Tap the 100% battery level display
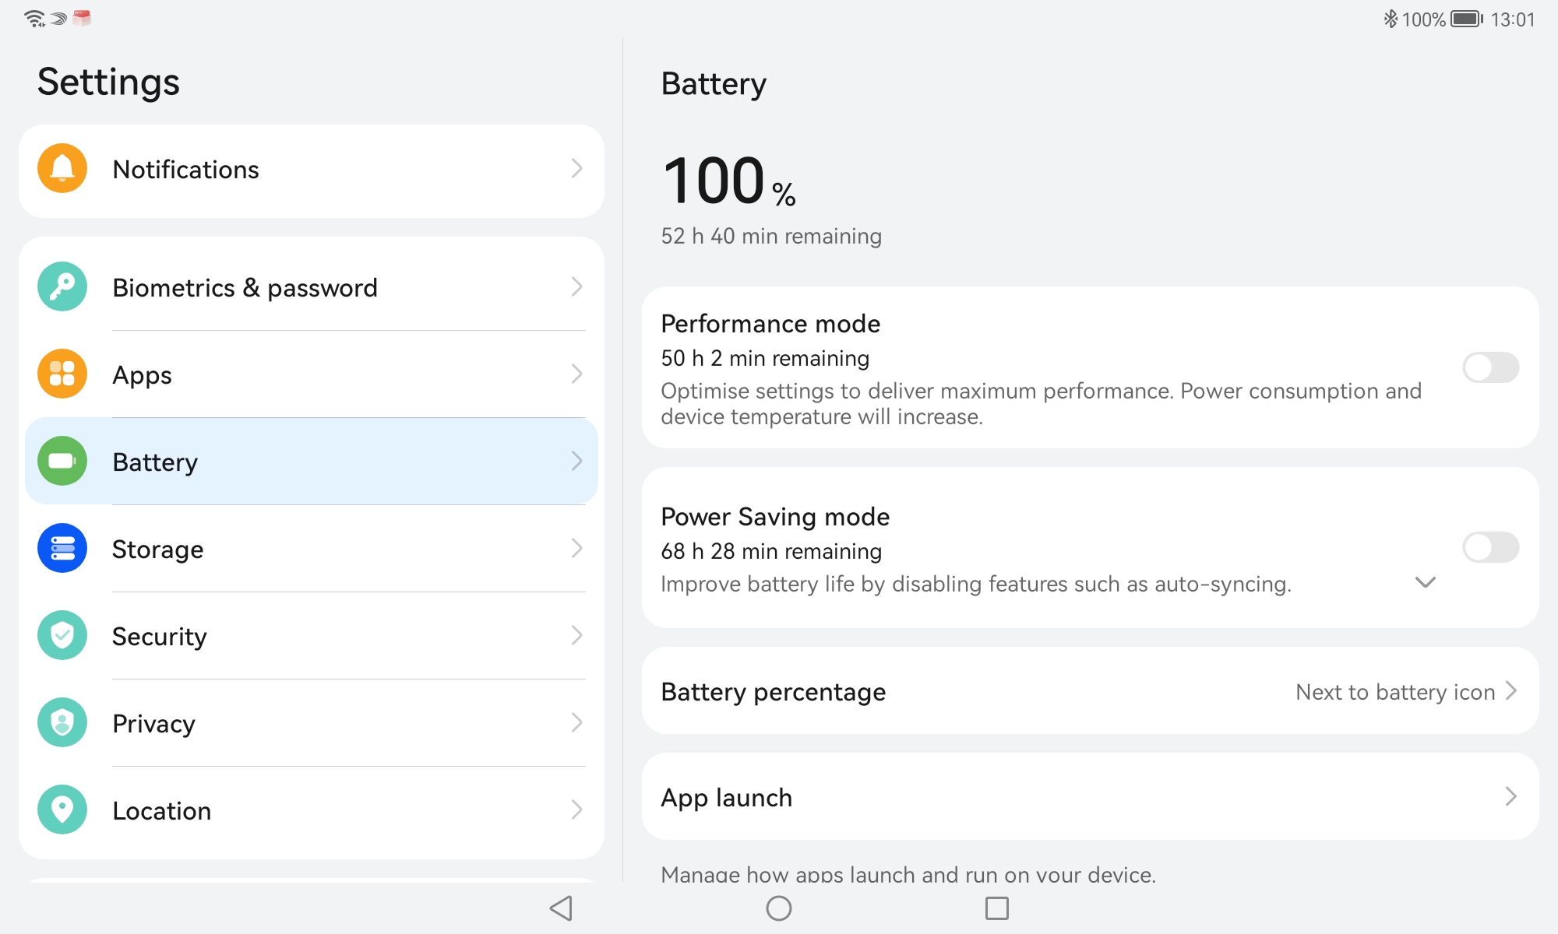Viewport: 1558px width, 934px height. click(x=728, y=181)
